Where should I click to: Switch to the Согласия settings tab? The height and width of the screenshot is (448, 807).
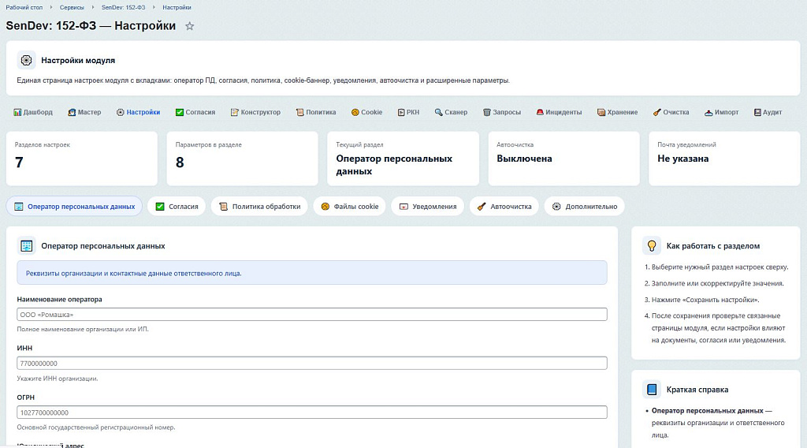click(x=177, y=207)
